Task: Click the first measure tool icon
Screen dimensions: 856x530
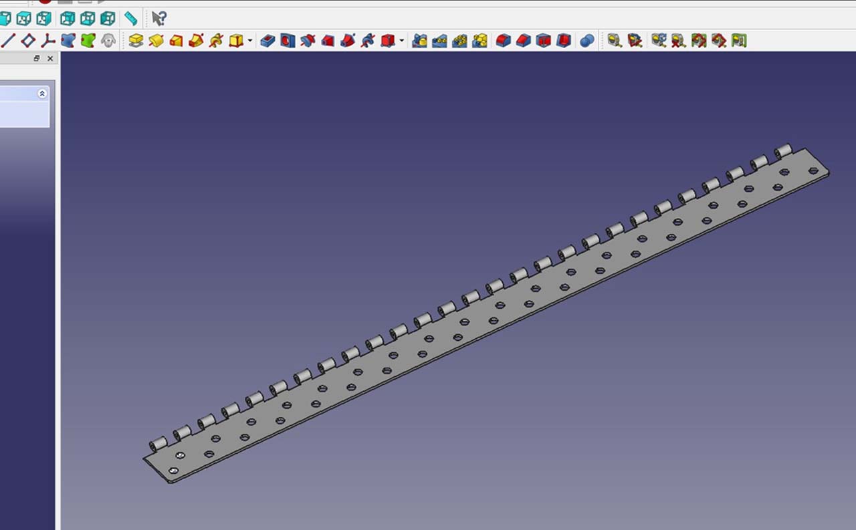Action: click(614, 41)
